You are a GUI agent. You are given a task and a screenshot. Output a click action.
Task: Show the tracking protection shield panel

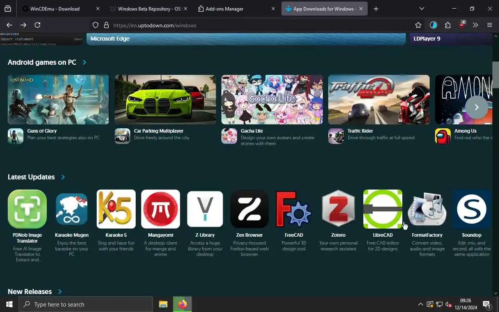coord(96,25)
